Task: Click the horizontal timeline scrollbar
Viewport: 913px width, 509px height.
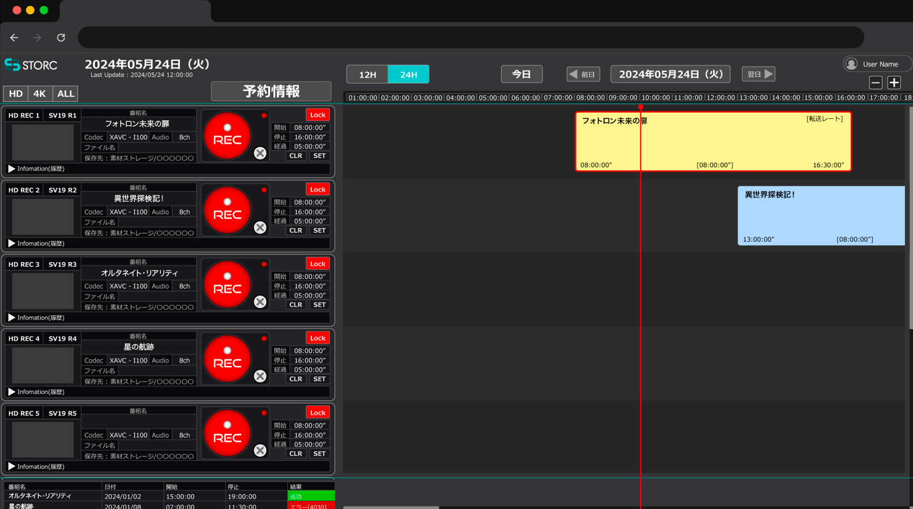Action: pyautogui.click(x=391, y=507)
